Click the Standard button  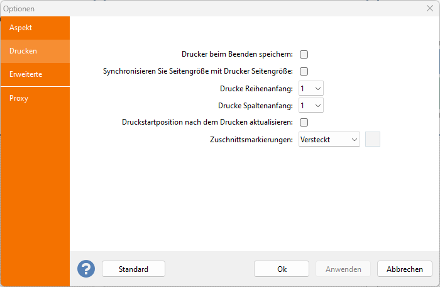pyautogui.click(x=133, y=269)
